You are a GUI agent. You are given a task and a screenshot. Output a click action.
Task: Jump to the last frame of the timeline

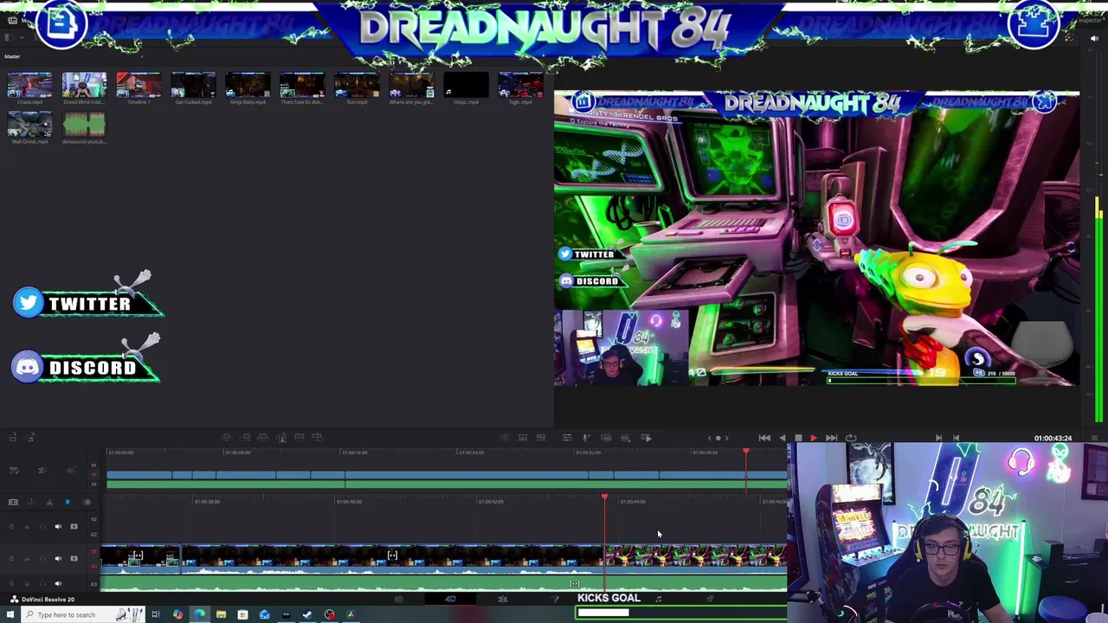832,438
